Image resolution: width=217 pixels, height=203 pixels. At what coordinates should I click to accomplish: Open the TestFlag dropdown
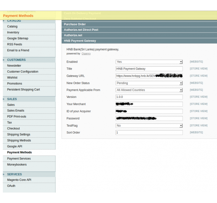pyautogui.click(x=149, y=126)
